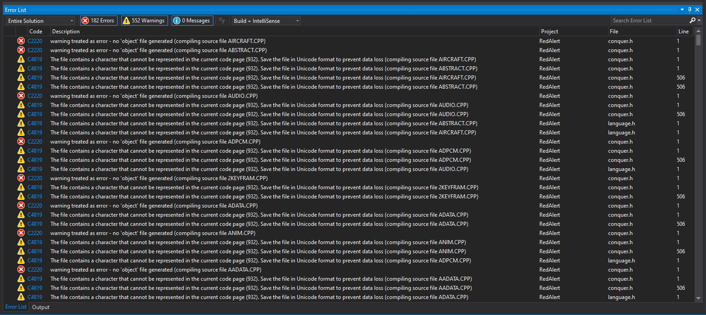Click the warning icon on the first C4819 row
This screenshot has height=315, width=706.
click(21, 59)
